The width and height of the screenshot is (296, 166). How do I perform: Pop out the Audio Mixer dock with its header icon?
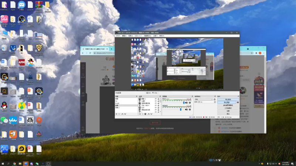(192, 96)
